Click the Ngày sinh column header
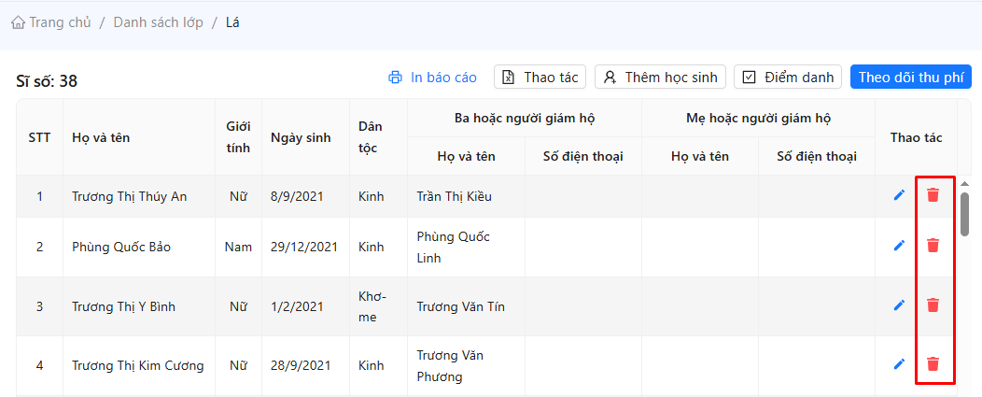982x397 pixels. click(301, 137)
